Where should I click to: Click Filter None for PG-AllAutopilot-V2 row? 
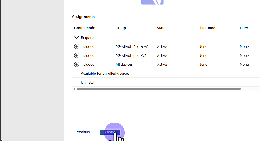(x=244, y=55)
